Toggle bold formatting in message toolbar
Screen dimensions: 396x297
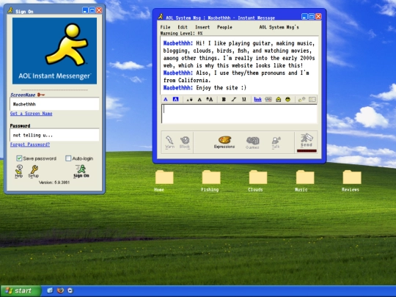point(224,99)
